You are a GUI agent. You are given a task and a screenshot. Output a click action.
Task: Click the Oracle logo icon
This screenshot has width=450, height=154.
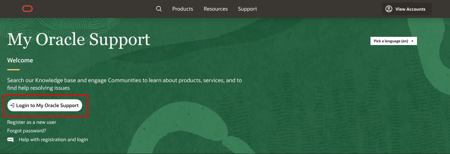click(x=28, y=9)
